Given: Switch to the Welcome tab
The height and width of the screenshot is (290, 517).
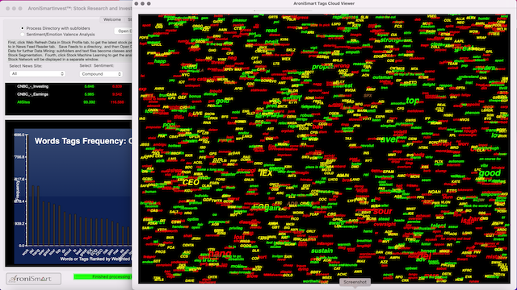Looking at the screenshot, I should 112,19.
